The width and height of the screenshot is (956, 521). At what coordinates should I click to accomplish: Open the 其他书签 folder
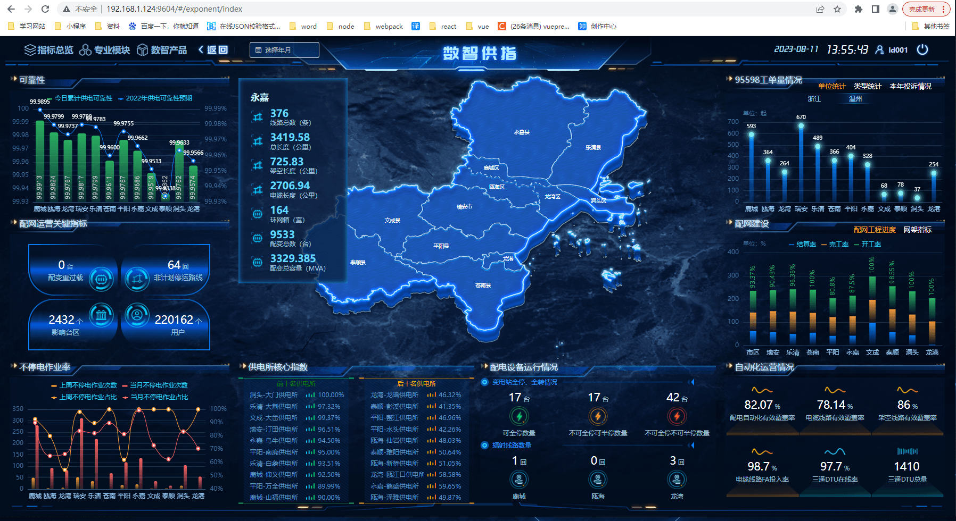coord(930,26)
